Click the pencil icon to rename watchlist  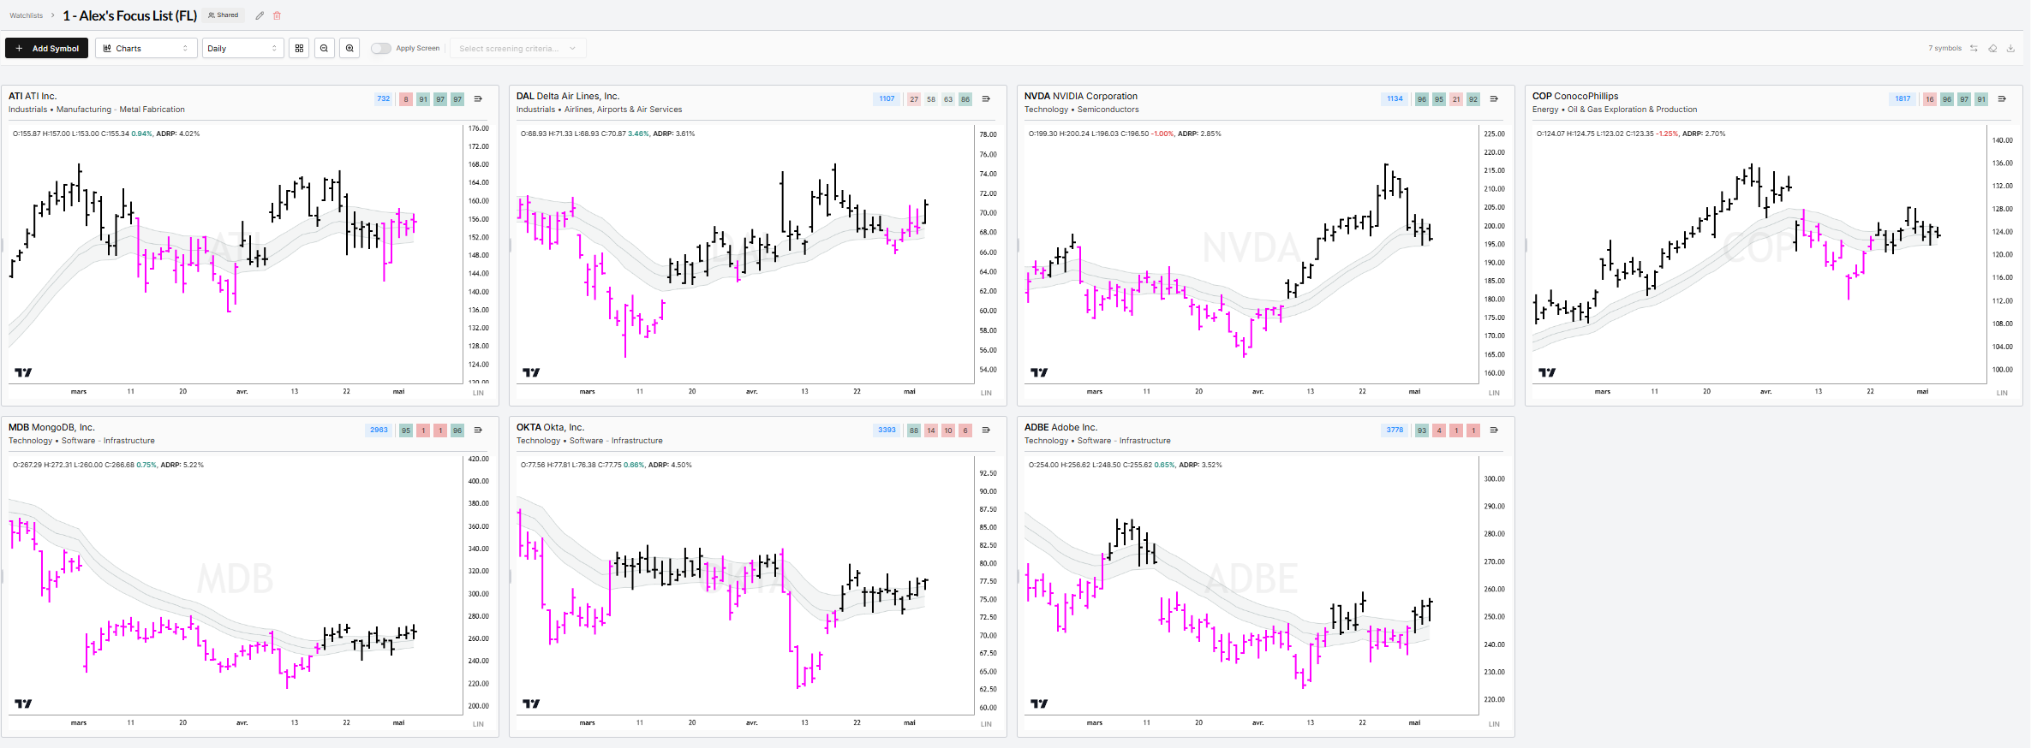260,15
